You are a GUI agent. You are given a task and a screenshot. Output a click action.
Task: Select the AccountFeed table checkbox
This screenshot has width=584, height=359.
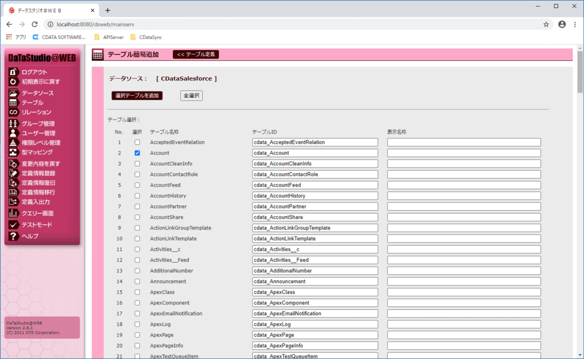click(x=137, y=185)
